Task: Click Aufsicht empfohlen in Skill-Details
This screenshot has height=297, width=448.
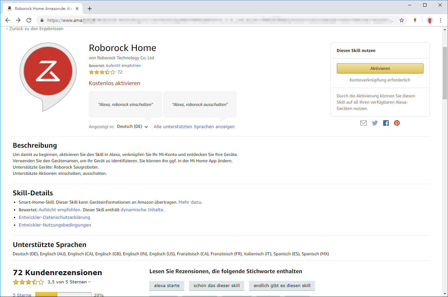Action: tap(59, 210)
